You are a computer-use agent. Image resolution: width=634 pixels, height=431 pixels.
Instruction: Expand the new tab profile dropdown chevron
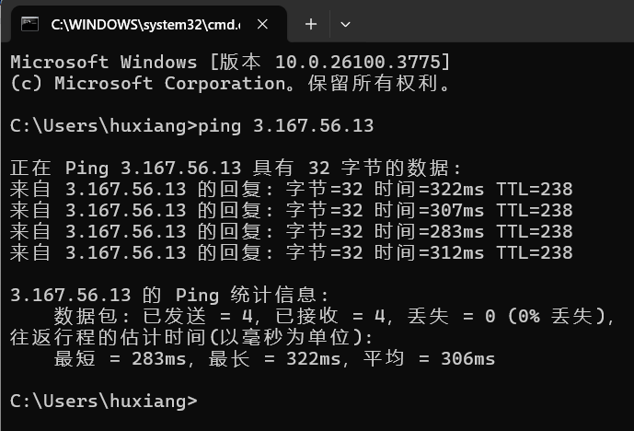tap(345, 24)
